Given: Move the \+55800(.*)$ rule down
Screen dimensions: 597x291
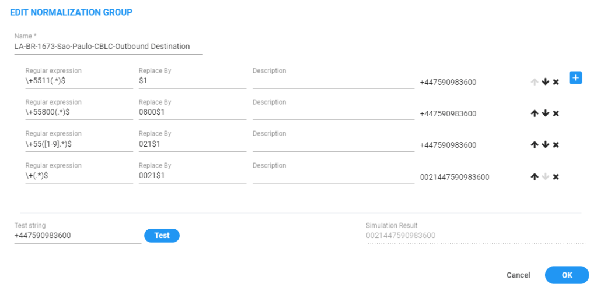Looking at the screenshot, I should coord(545,113).
